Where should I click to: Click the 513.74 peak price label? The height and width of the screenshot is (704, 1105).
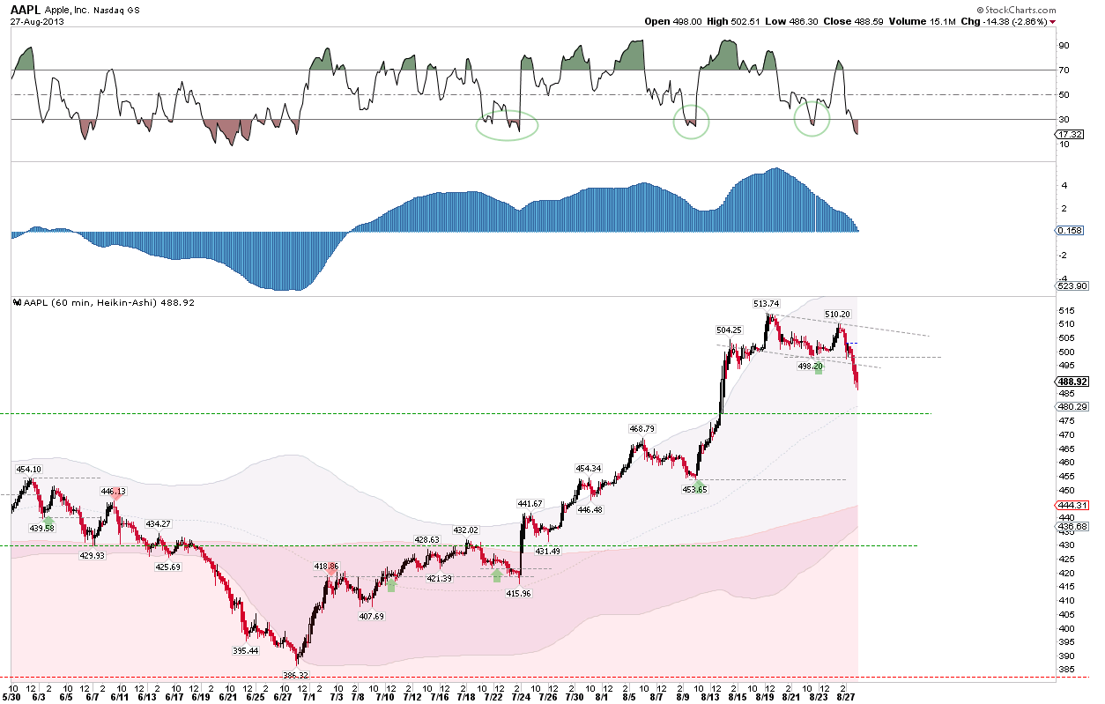(x=765, y=303)
